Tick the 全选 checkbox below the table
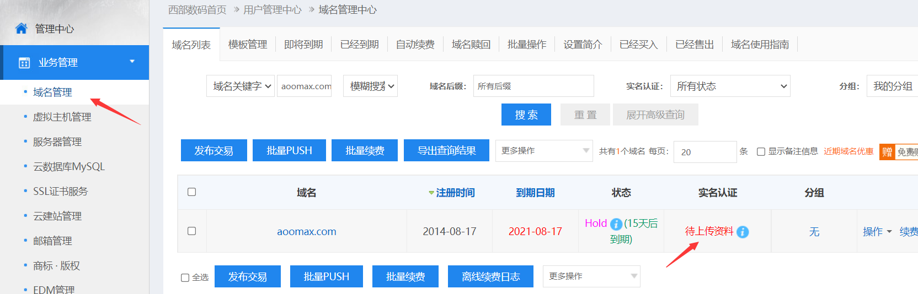 click(x=185, y=277)
